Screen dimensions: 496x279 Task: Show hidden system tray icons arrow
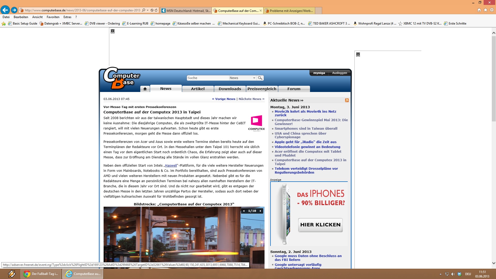pyautogui.click(x=440, y=274)
